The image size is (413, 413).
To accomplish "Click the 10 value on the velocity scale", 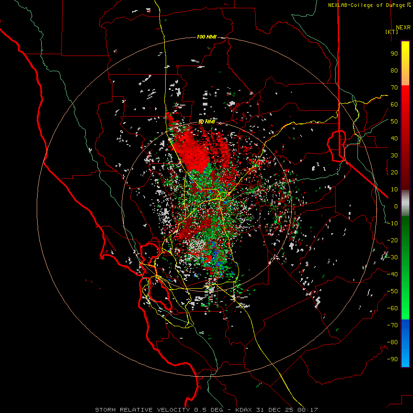I will coord(394,190).
